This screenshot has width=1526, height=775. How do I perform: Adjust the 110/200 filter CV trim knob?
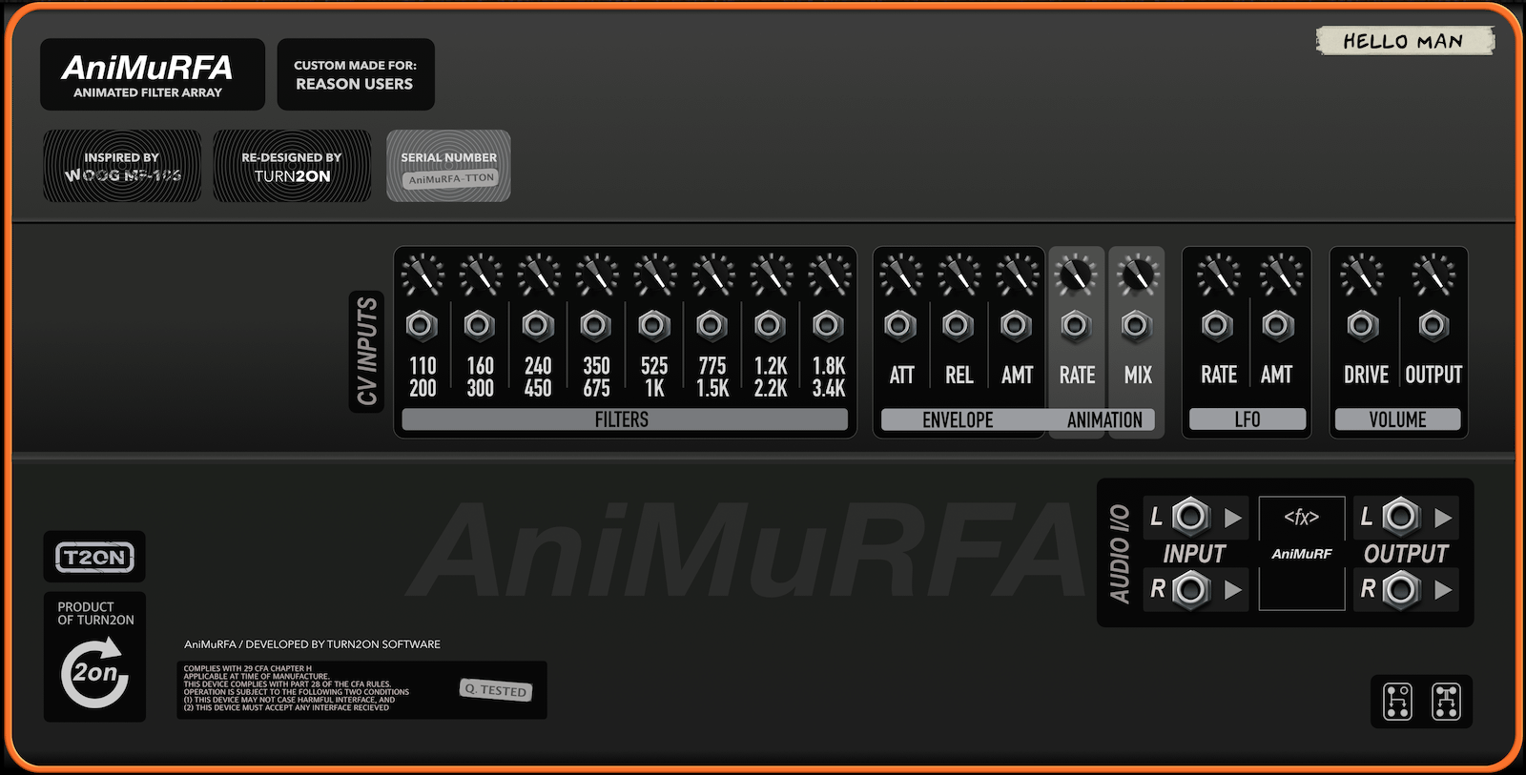423,275
